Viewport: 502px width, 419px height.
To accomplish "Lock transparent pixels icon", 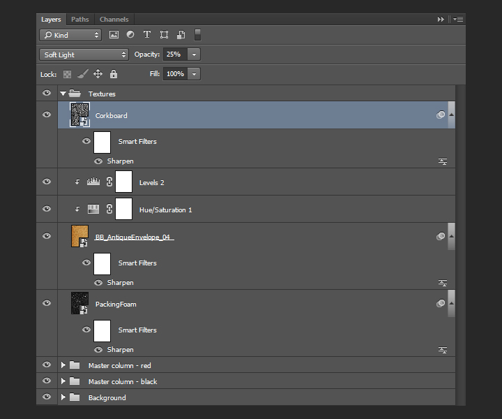I will [x=67, y=75].
